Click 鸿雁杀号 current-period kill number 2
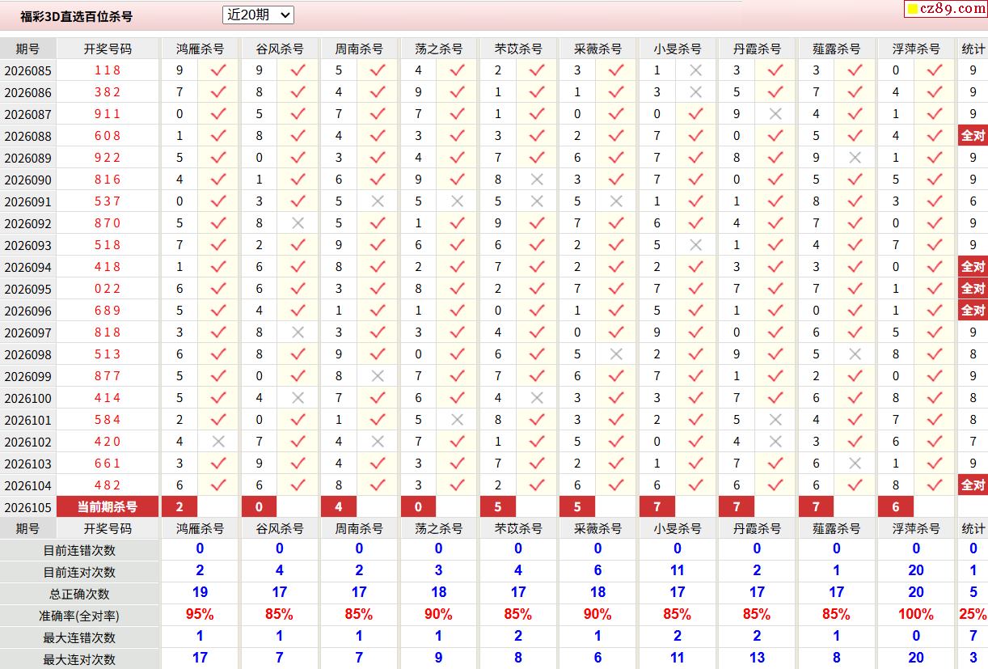 click(179, 507)
